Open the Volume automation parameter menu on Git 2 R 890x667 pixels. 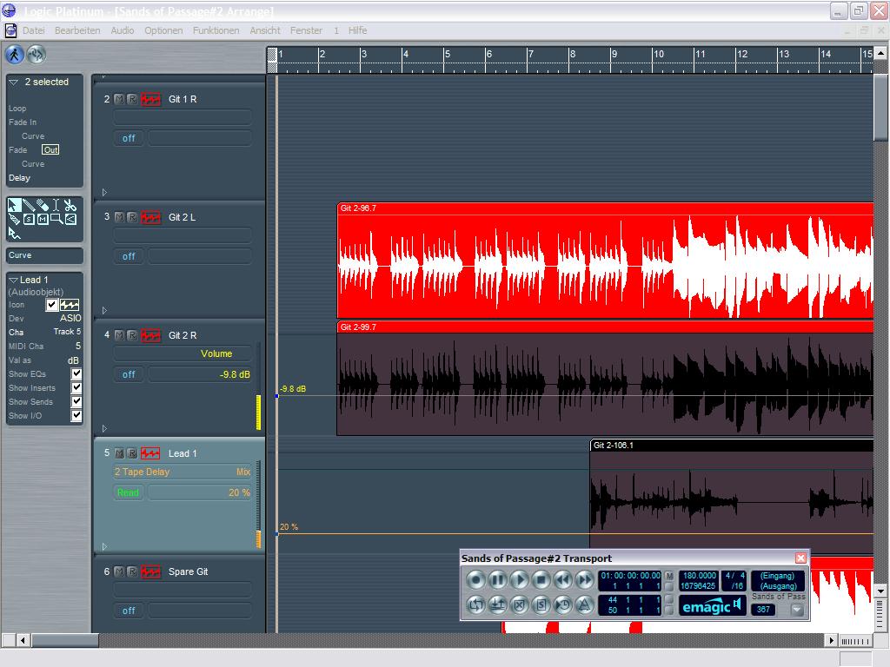[x=183, y=353]
